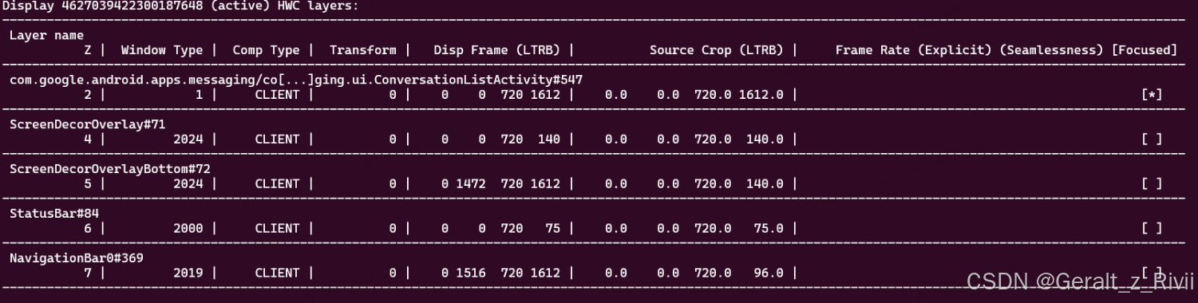Click the focused [*] marker for ConversationListActivity

(1152, 95)
